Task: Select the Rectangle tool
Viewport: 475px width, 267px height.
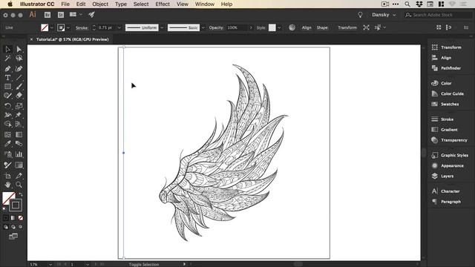Action: coord(7,87)
